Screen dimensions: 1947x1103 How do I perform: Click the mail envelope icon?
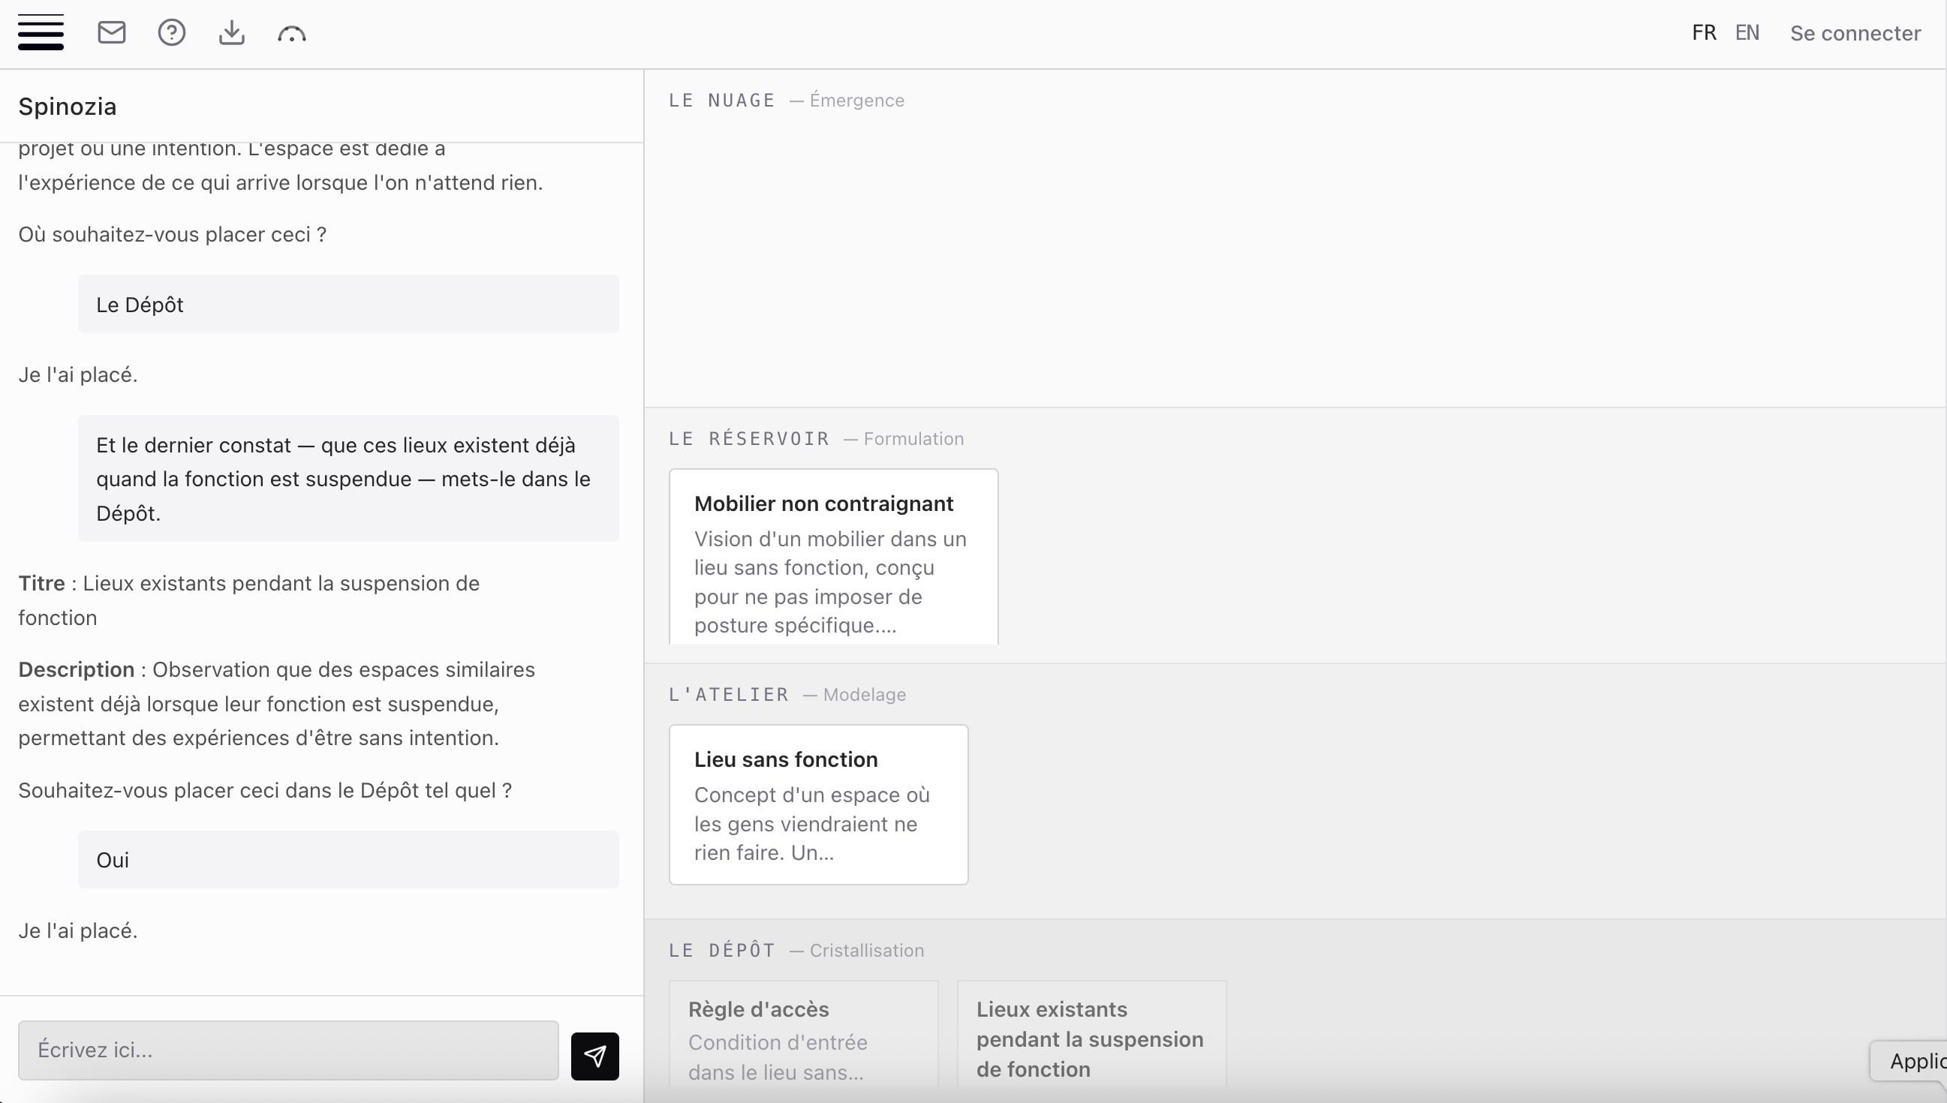(111, 32)
